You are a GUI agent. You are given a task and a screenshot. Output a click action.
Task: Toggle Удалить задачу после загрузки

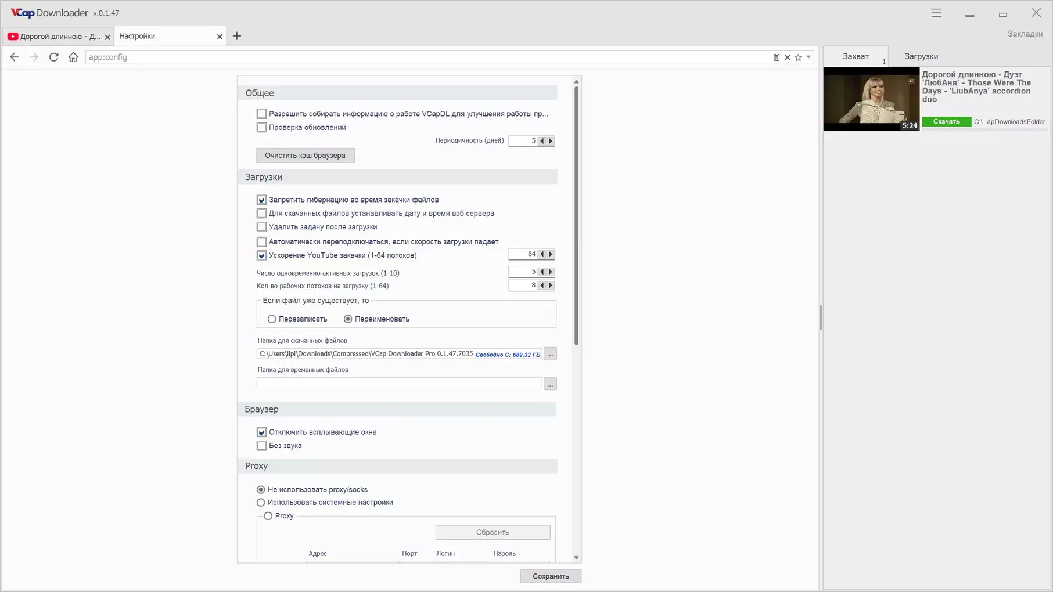point(261,227)
